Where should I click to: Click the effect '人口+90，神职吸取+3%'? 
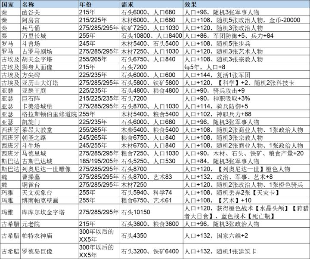pyautogui.click(x=246, y=98)
